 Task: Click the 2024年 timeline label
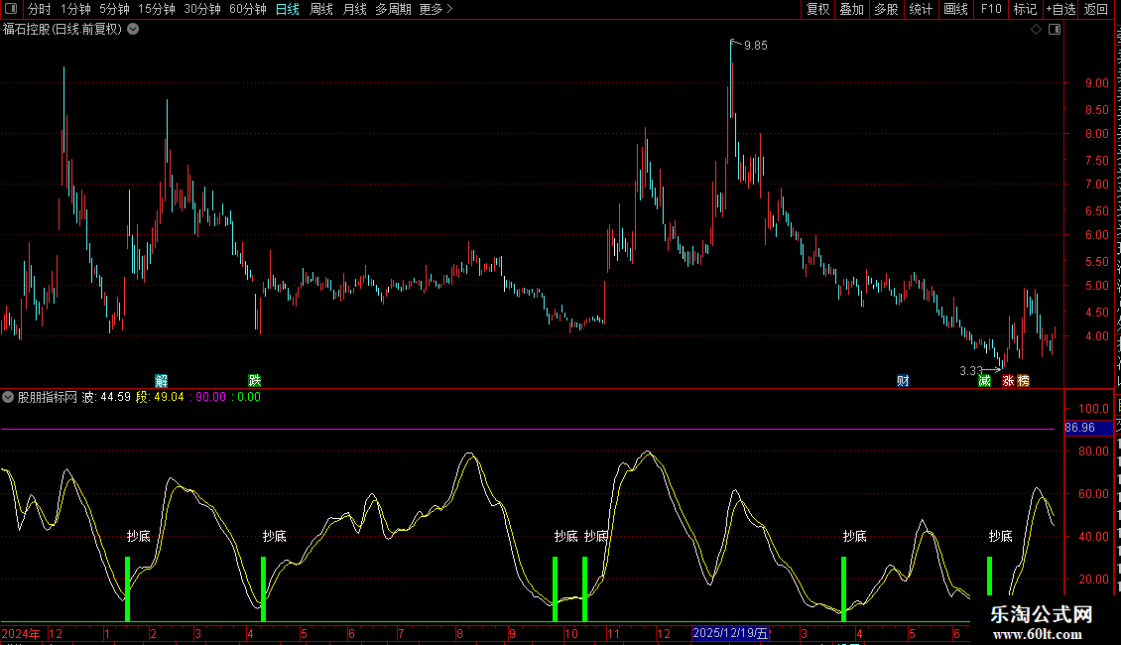[21, 633]
